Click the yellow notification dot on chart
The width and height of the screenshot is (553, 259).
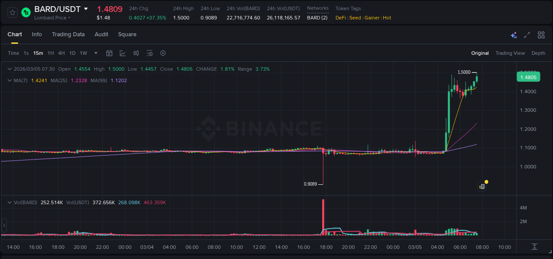click(486, 182)
